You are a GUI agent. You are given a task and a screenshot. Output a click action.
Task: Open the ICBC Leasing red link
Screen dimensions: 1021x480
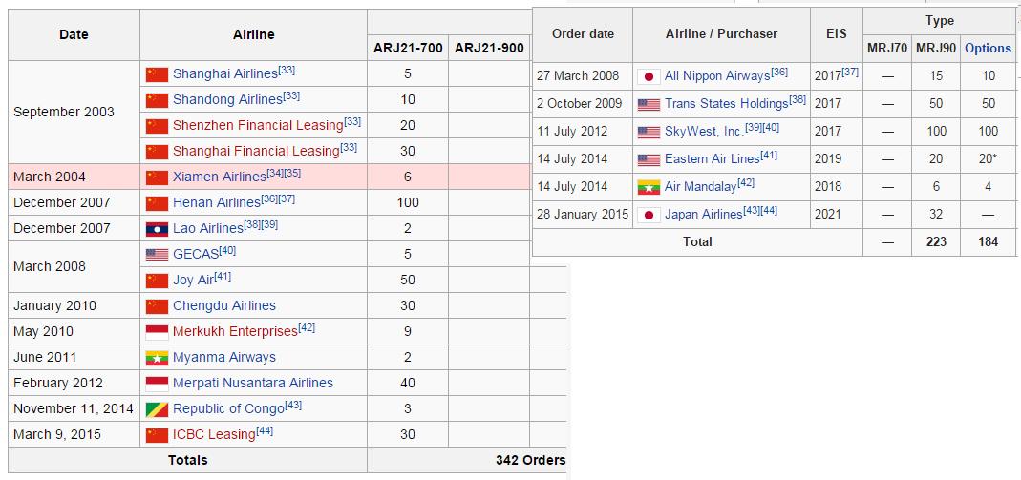(214, 435)
